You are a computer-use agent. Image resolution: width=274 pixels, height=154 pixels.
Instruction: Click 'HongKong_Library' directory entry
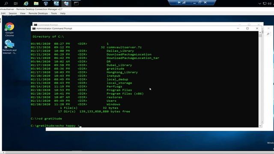(x=122, y=72)
